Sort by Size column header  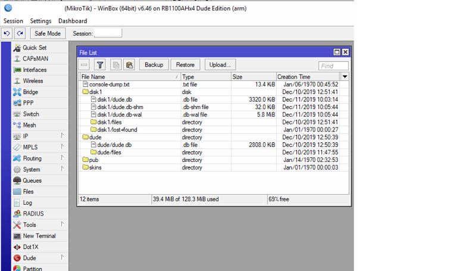tap(254, 77)
